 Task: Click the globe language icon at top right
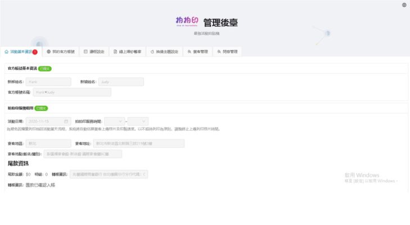[404, 5]
